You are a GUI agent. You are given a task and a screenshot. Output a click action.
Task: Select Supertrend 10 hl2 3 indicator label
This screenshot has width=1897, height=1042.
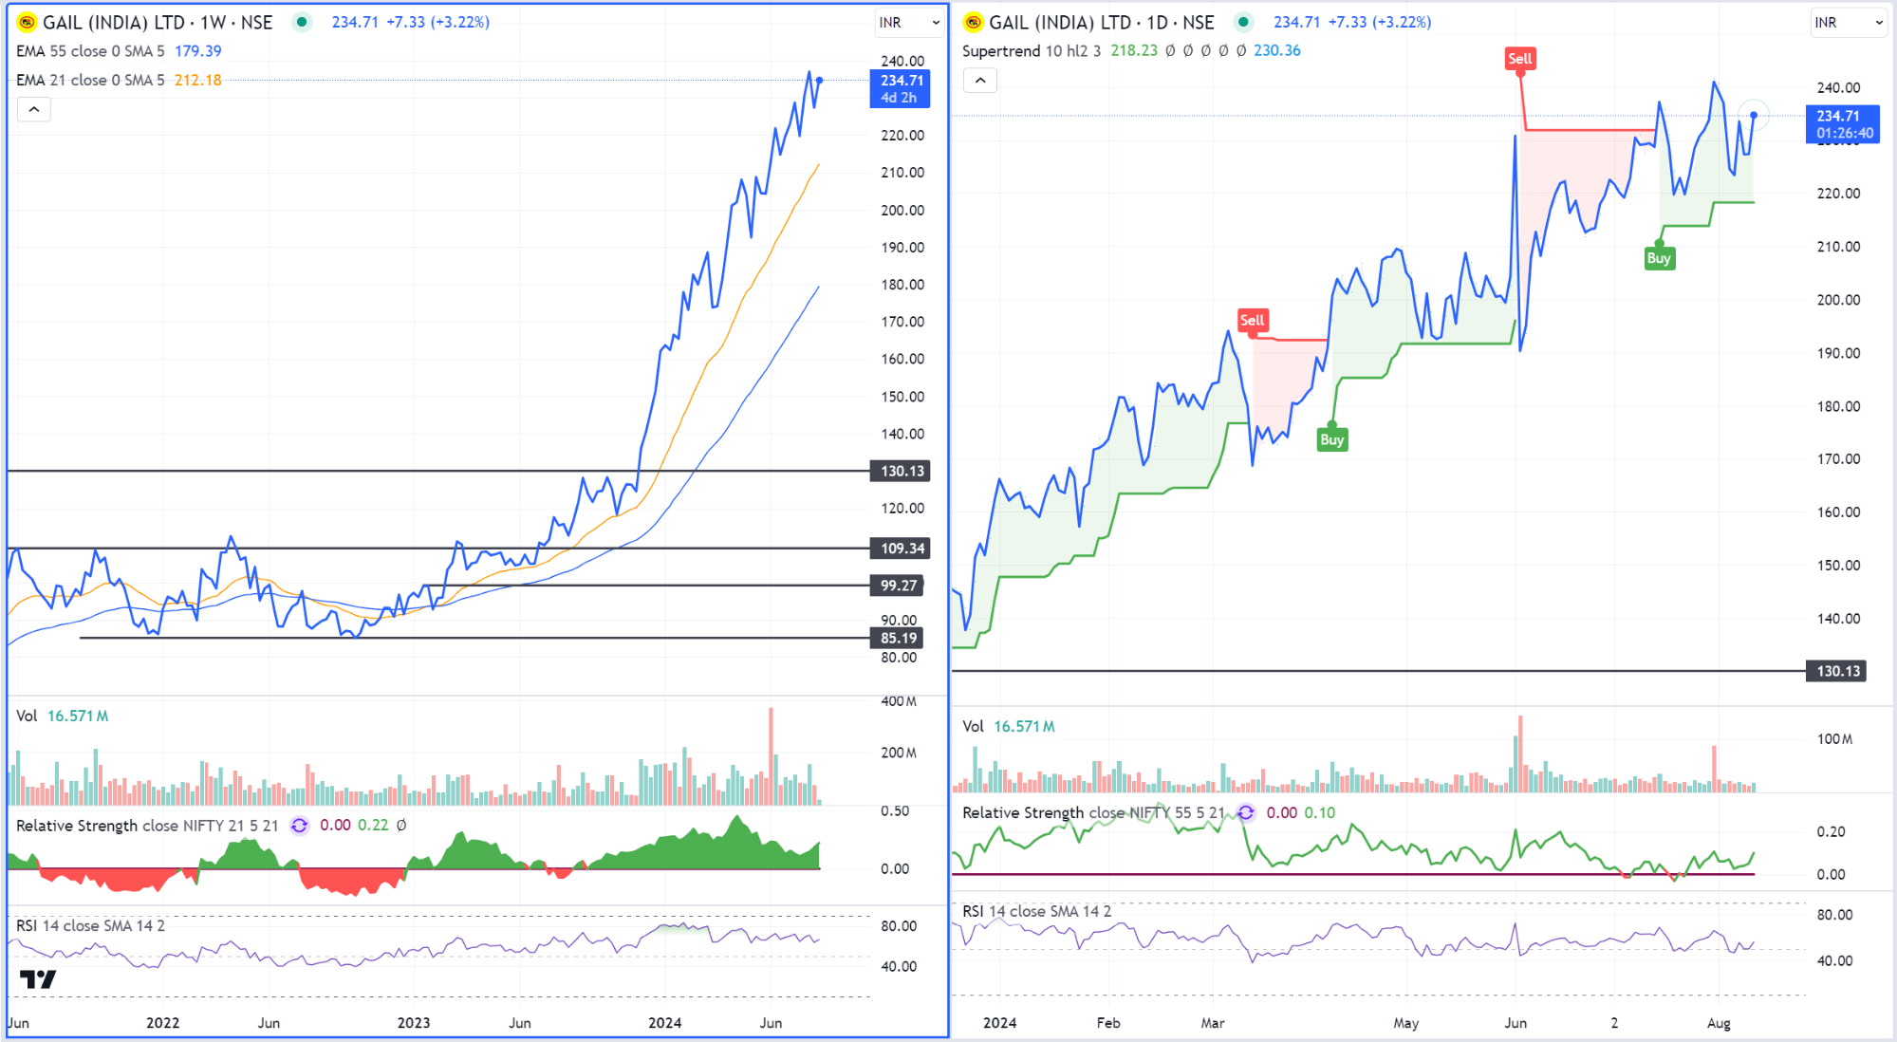click(x=1031, y=51)
